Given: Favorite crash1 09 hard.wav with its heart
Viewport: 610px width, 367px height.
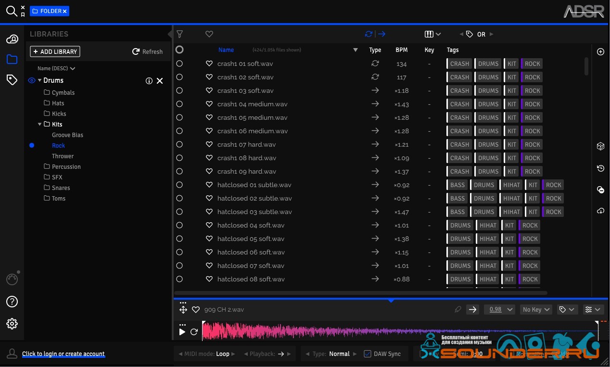Looking at the screenshot, I should [x=209, y=171].
